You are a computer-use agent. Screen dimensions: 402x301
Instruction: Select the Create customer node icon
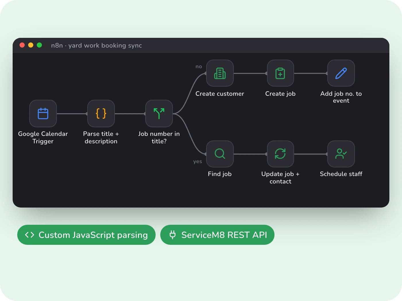220,73
